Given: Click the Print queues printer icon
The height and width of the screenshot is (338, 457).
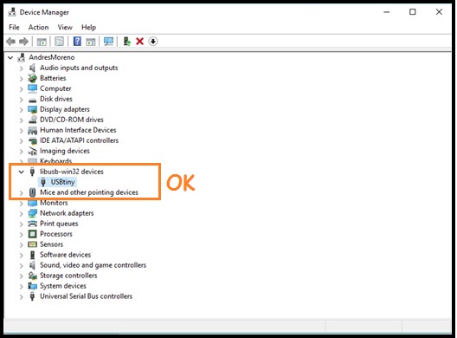Looking at the screenshot, I should tap(32, 224).
